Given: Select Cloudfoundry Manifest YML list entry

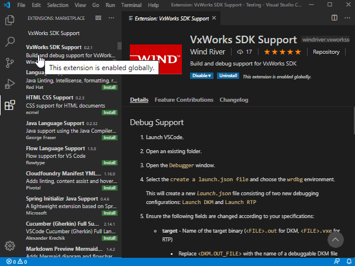Looking at the screenshot, I should 70,181.
